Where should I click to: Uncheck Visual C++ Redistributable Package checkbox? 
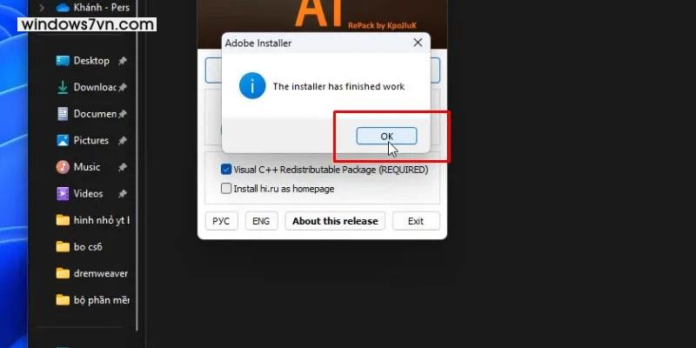(226, 170)
